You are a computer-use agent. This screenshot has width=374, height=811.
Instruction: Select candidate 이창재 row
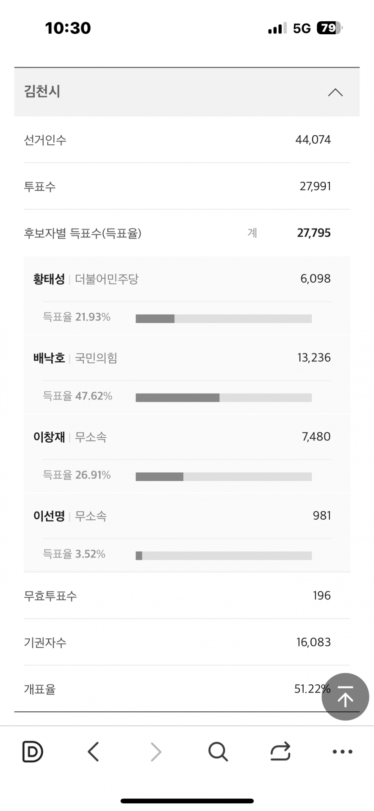(187, 437)
